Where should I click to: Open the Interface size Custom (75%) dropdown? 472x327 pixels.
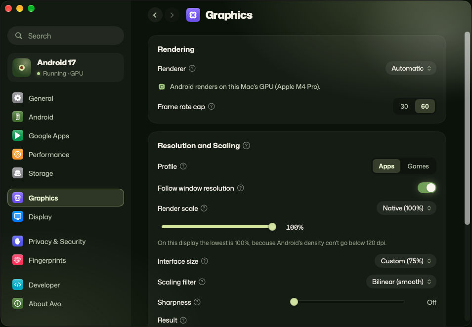405,261
